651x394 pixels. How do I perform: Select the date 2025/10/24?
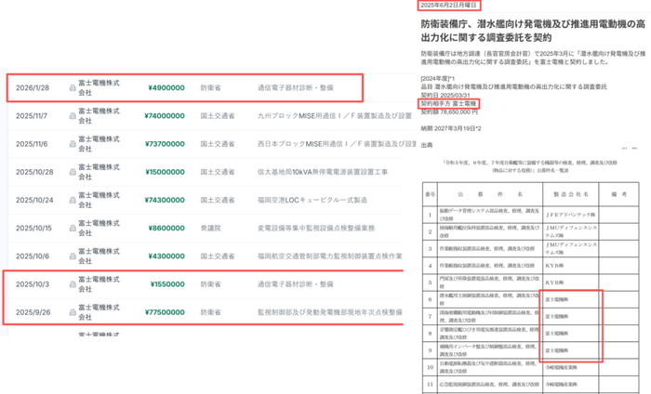(34, 201)
